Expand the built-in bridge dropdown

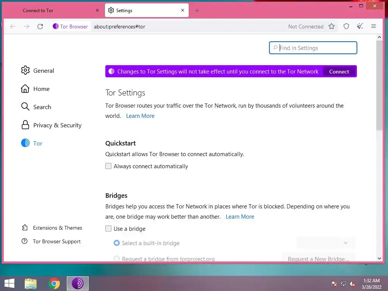point(325,243)
